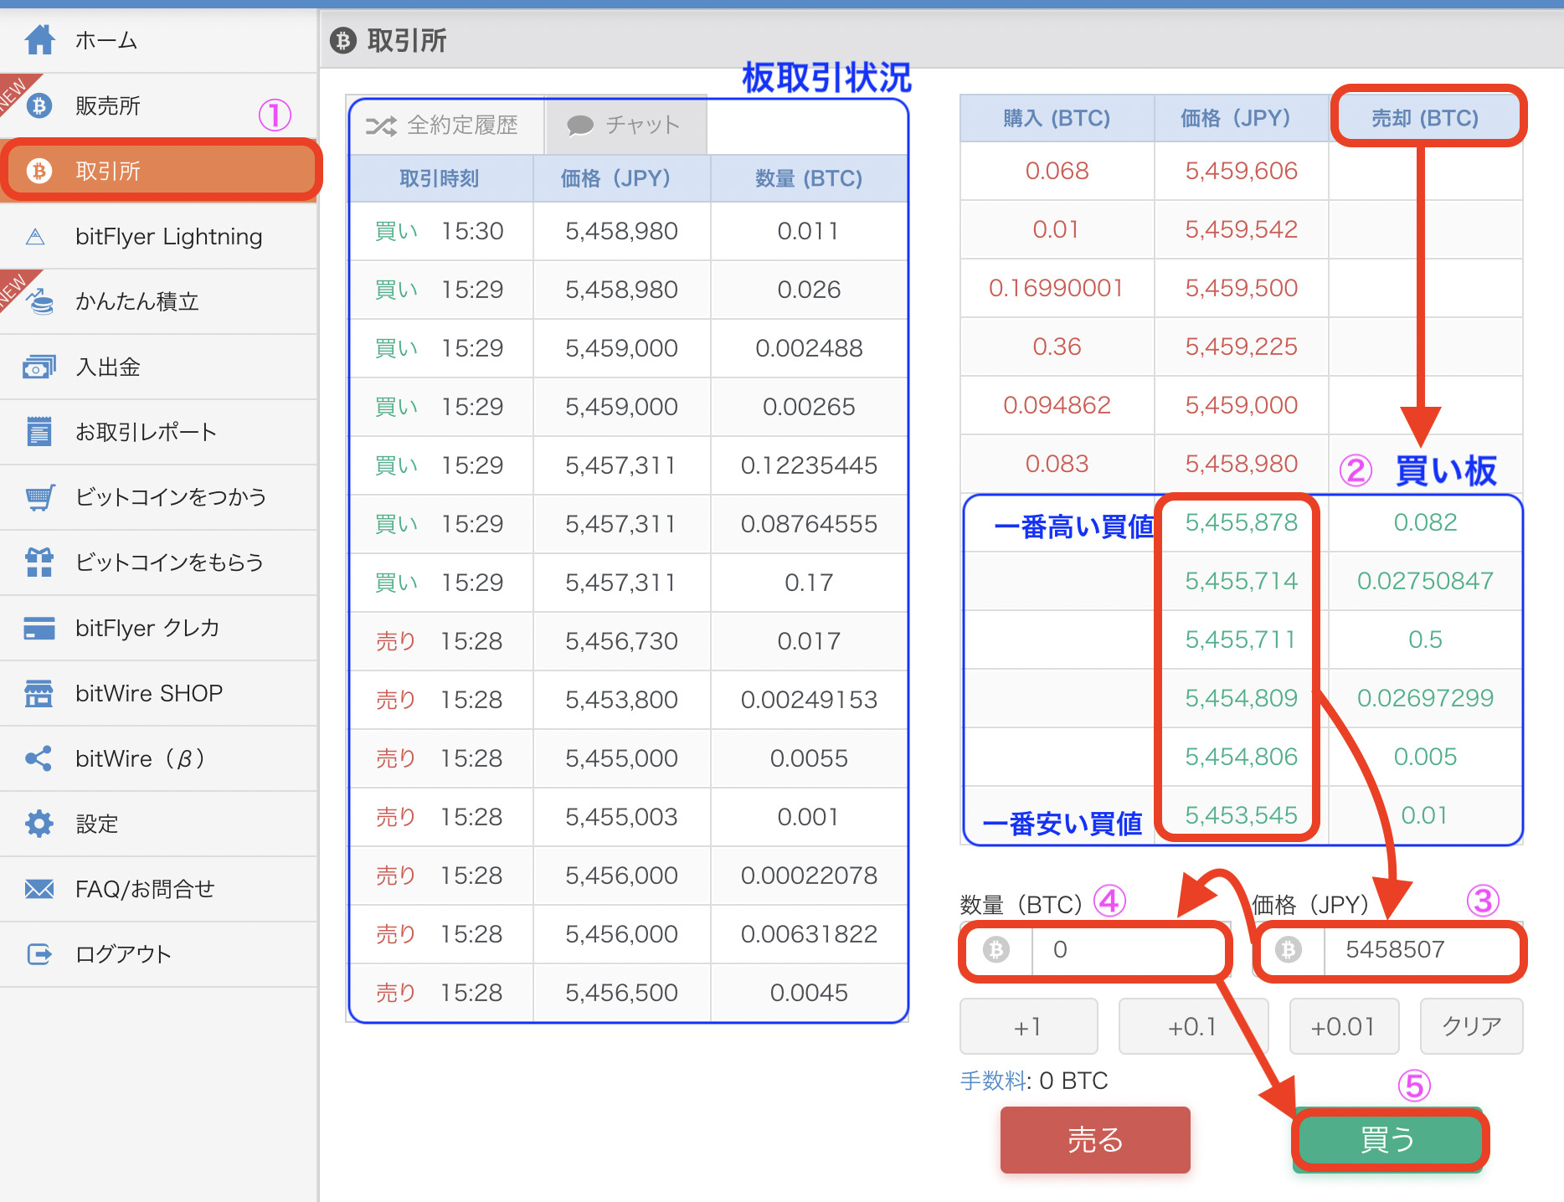Click bid price 5,455,714
1564x1202 pixels.
1241,581
